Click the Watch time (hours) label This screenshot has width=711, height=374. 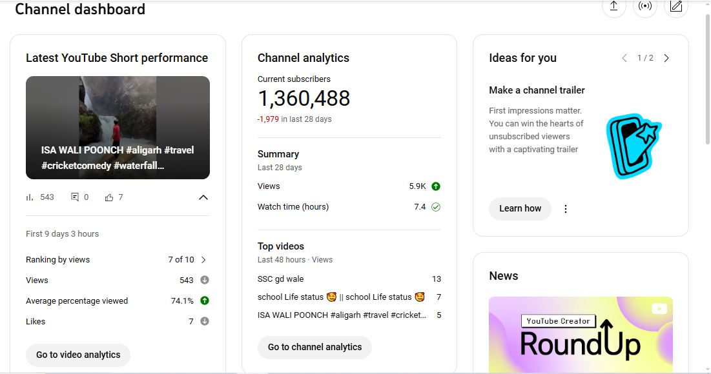293,207
